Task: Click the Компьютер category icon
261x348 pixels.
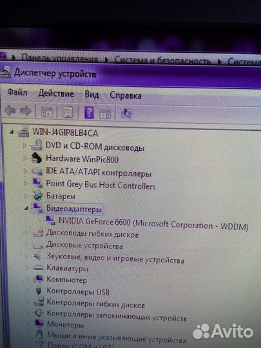Action: (39, 279)
